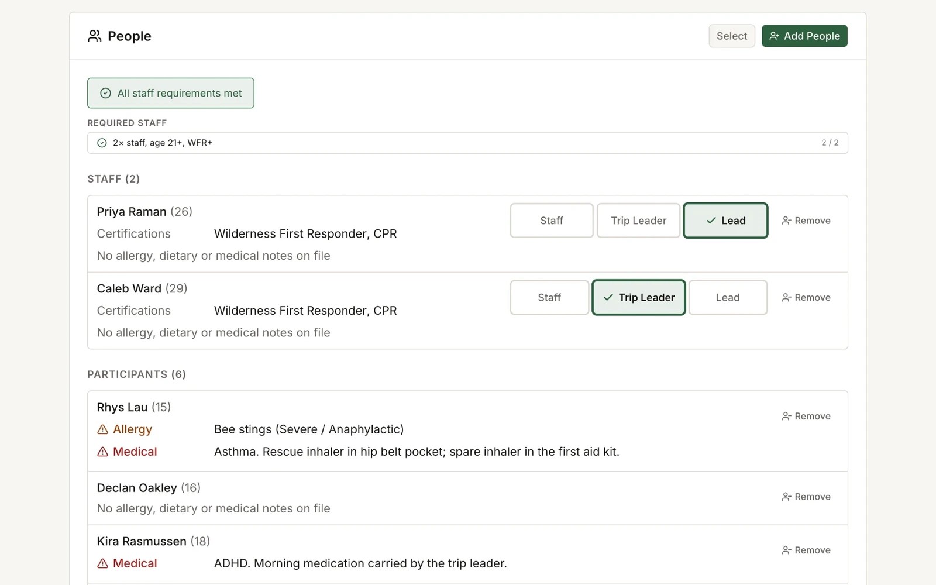Set Priya Raman's role to Trip Leader
This screenshot has width=936, height=585.
click(638, 221)
